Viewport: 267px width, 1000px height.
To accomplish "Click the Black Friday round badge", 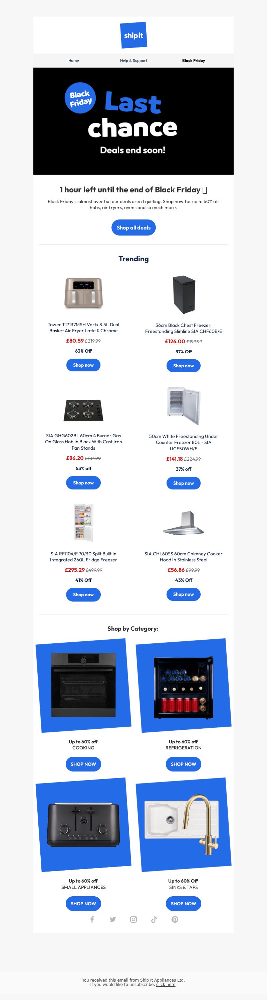I will pos(80,98).
